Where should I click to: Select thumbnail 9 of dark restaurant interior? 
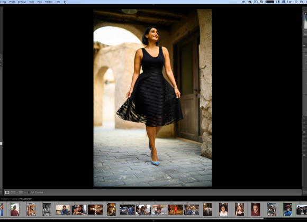[x=95, y=210]
